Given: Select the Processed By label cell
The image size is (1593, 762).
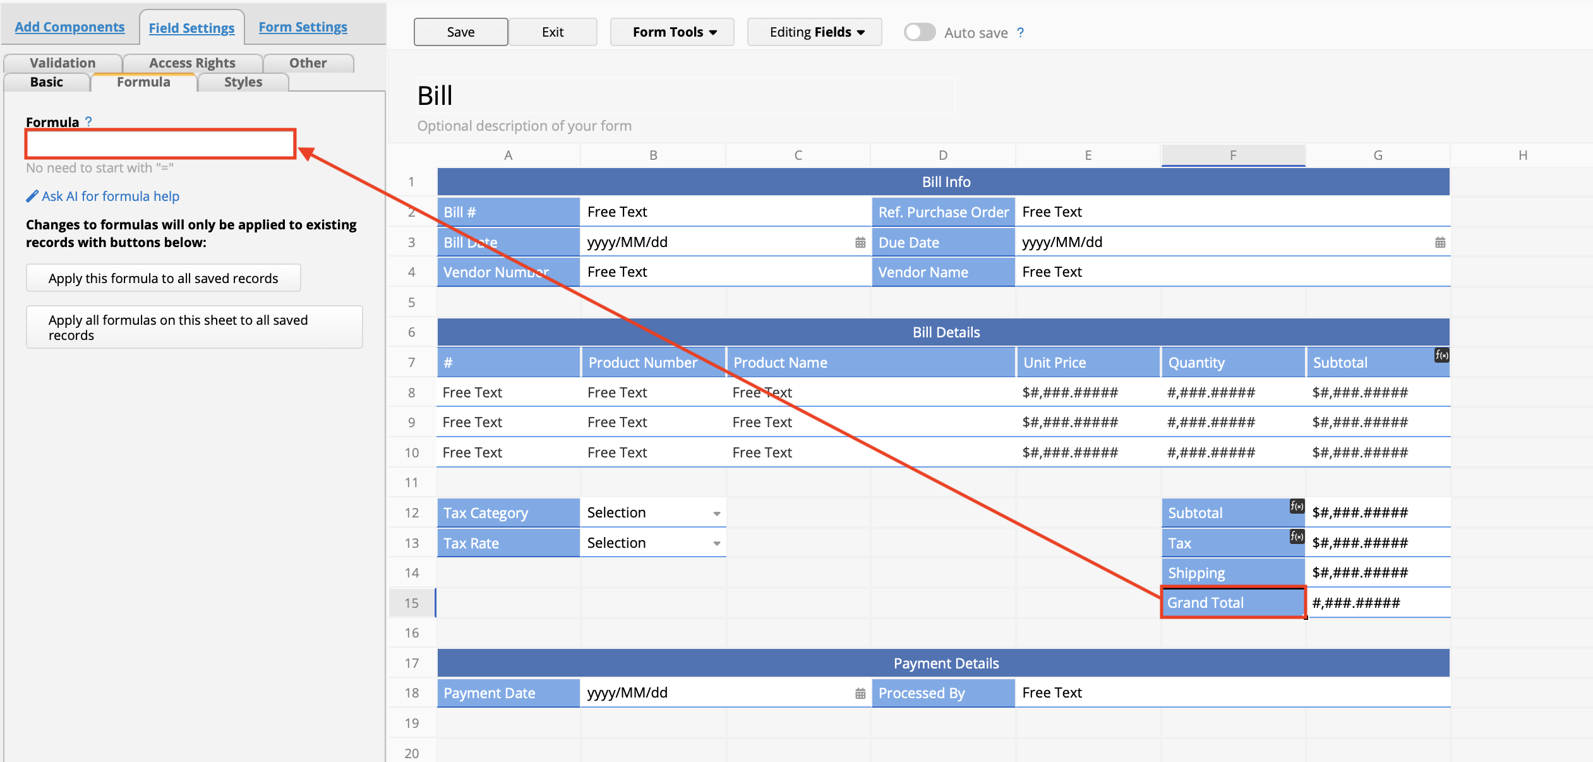Looking at the screenshot, I should point(944,693).
